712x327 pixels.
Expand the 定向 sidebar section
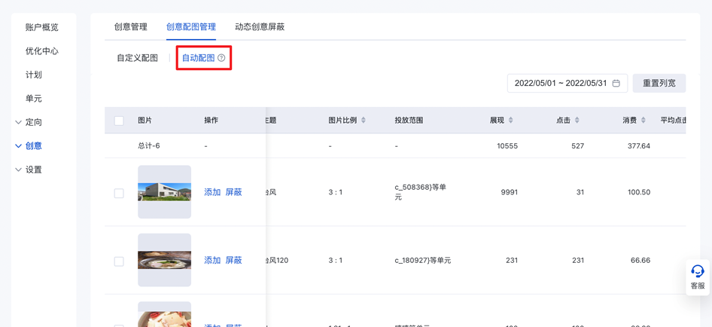19,122
